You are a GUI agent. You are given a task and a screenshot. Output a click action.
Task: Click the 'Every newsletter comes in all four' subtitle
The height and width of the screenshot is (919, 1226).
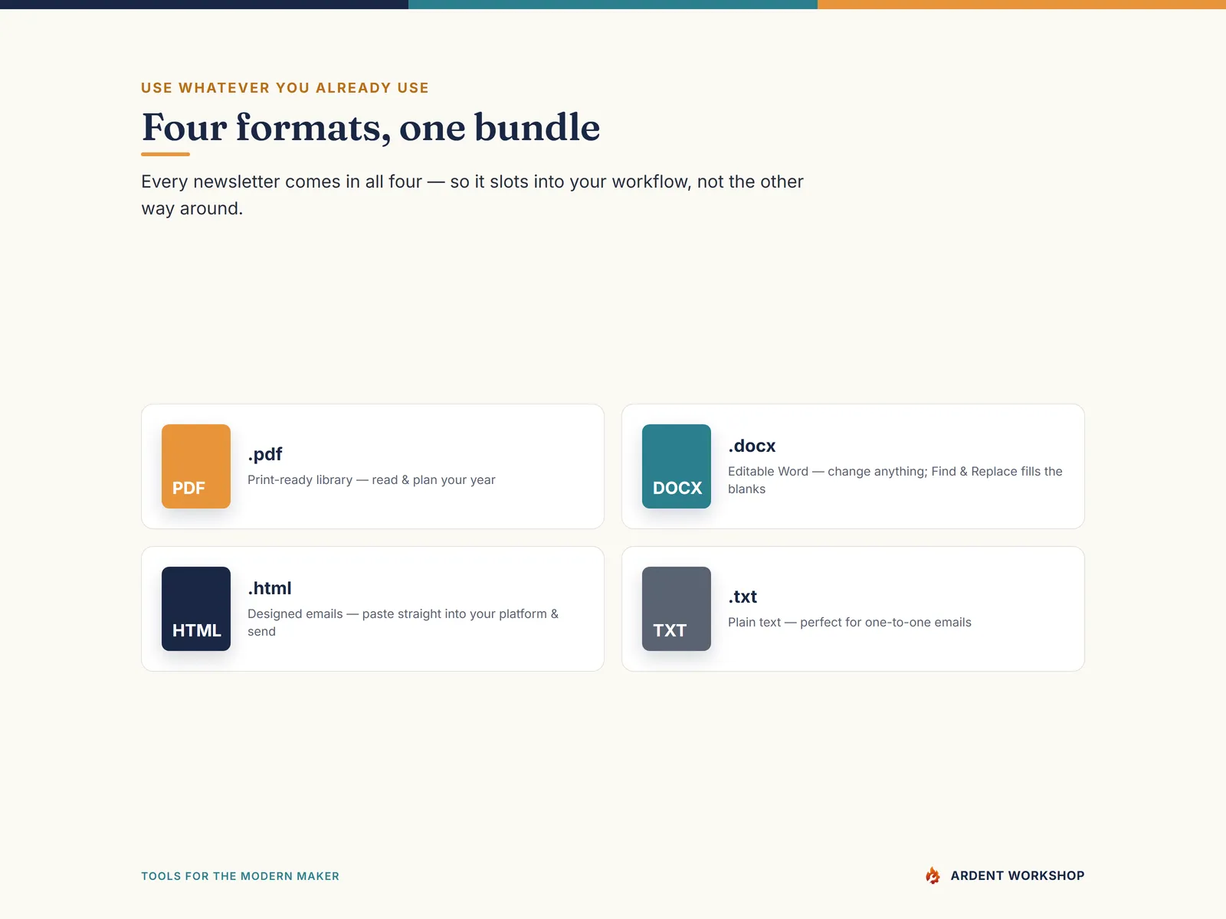(x=472, y=195)
